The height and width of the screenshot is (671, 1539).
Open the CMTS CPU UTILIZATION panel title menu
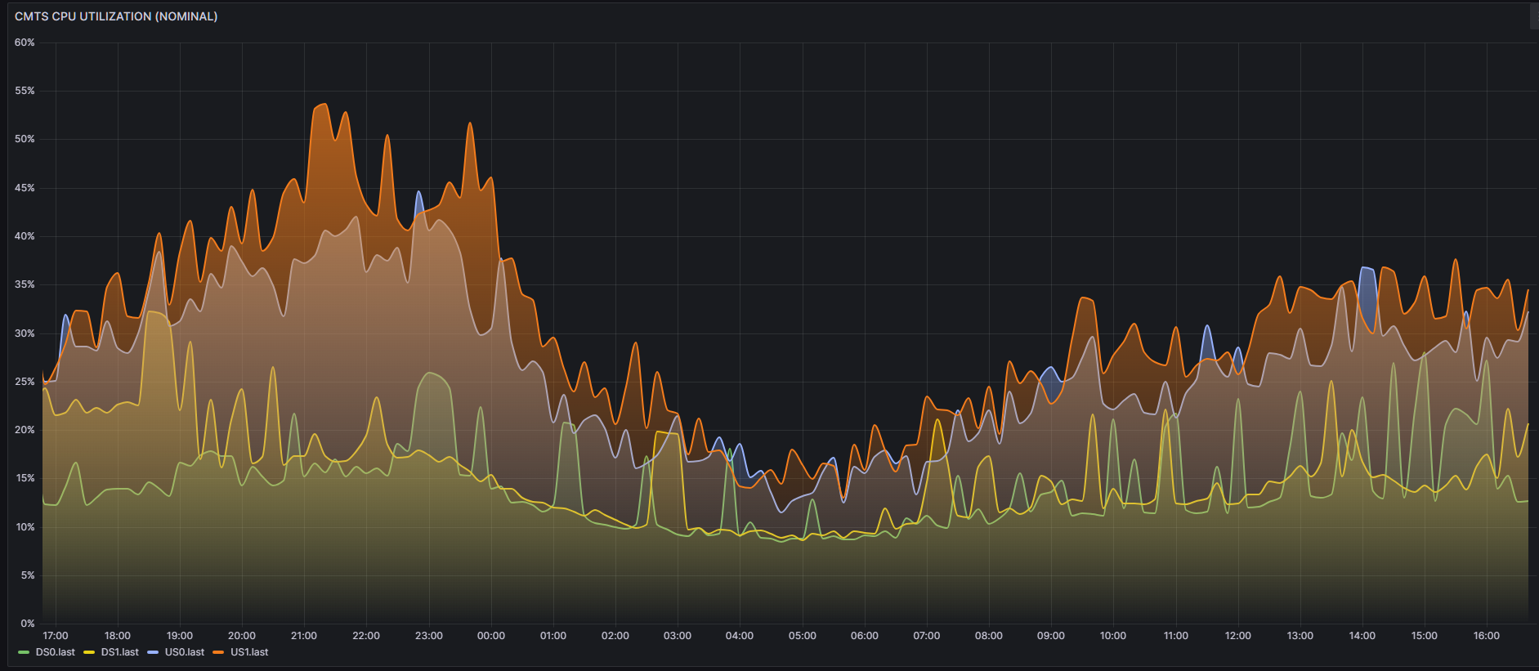pos(116,16)
